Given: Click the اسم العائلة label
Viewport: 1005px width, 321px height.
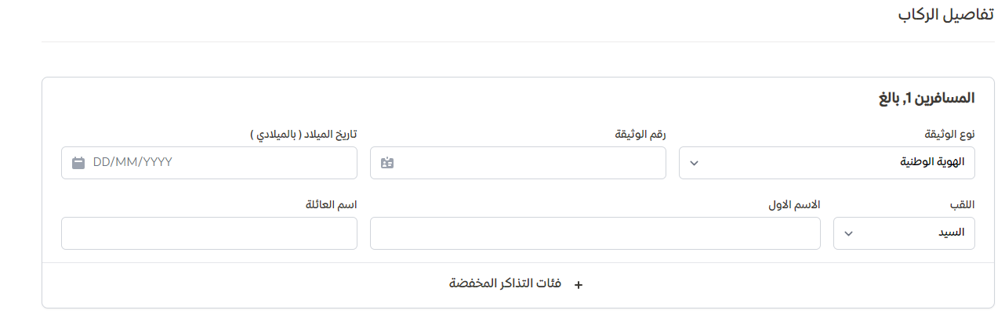Looking at the screenshot, I should point(331,204).
